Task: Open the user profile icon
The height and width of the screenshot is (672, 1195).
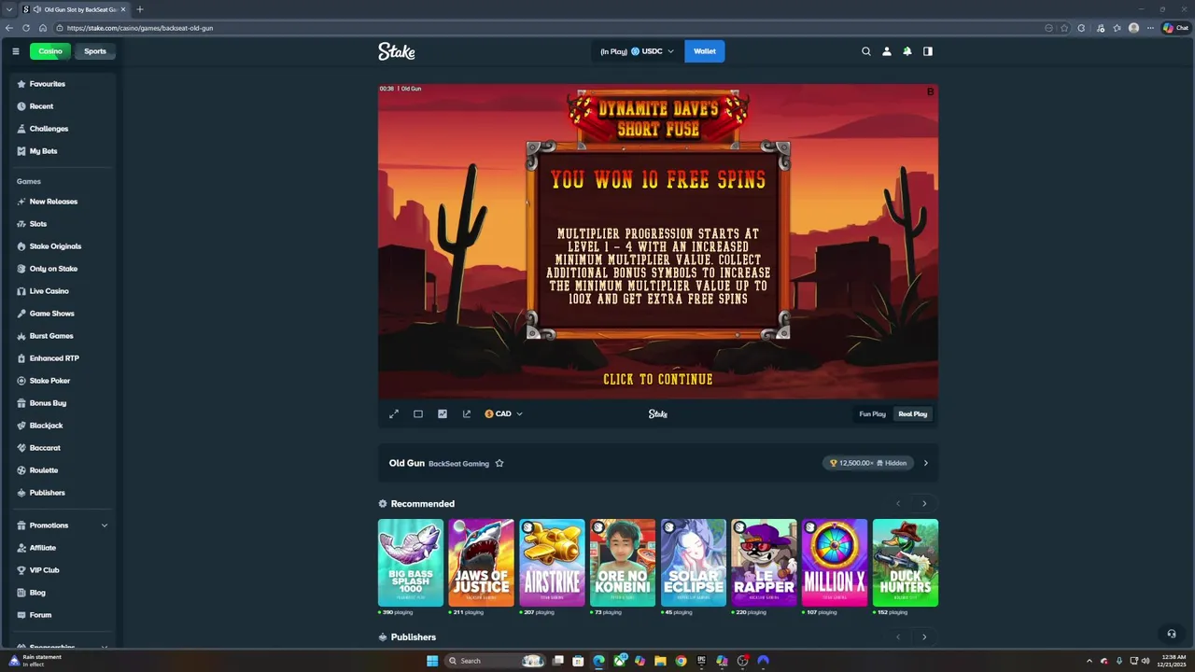Action: pyautogui.click(x=887, y=51)
